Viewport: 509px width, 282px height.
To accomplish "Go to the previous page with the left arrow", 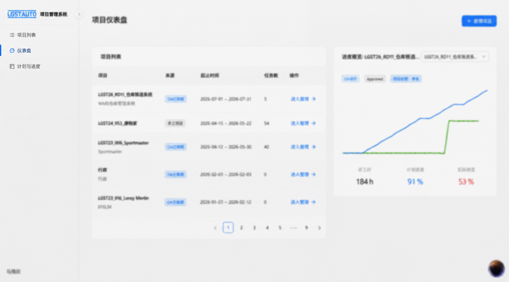I will (215, 228).
